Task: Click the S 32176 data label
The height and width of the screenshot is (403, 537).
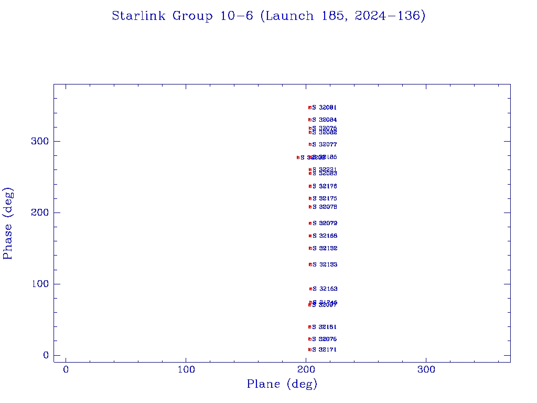Action: click(325, 186)
